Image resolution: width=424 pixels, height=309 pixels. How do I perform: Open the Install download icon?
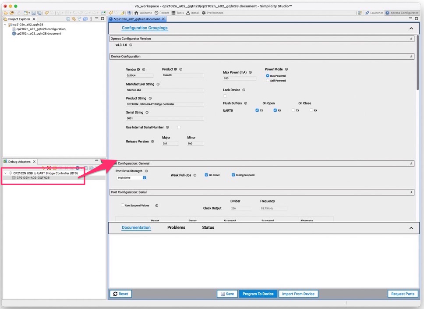(188, 13)
